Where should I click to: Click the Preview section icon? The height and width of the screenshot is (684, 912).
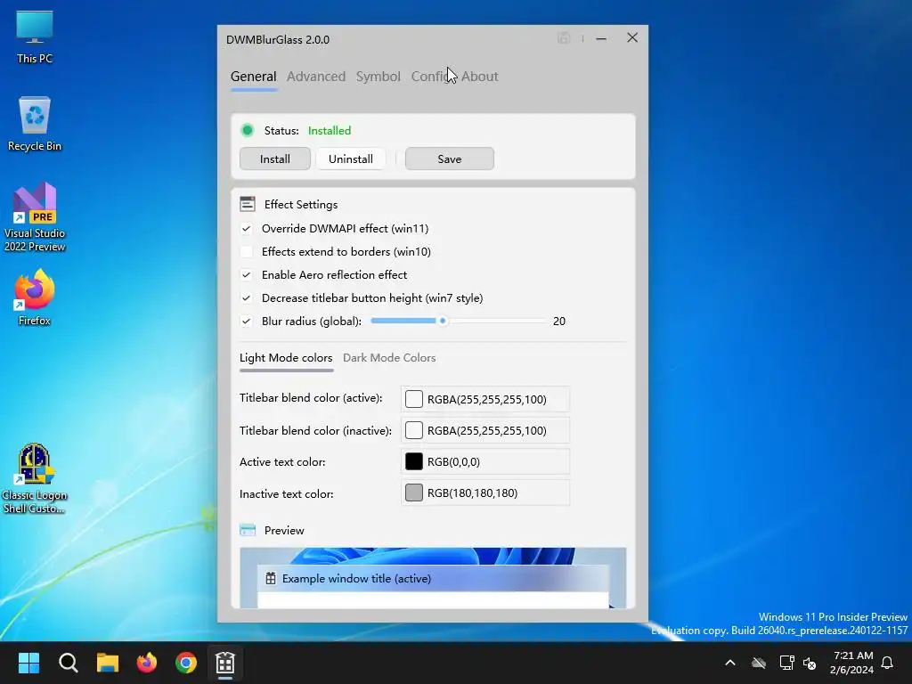[248, 530]
